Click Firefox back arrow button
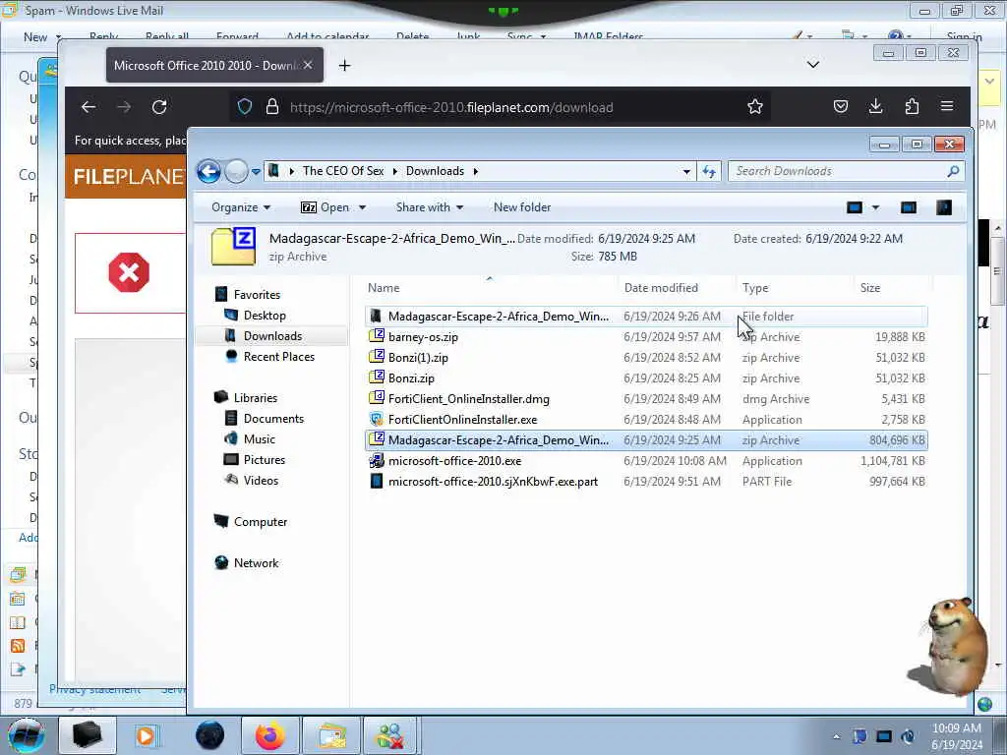 coord(89,107)
